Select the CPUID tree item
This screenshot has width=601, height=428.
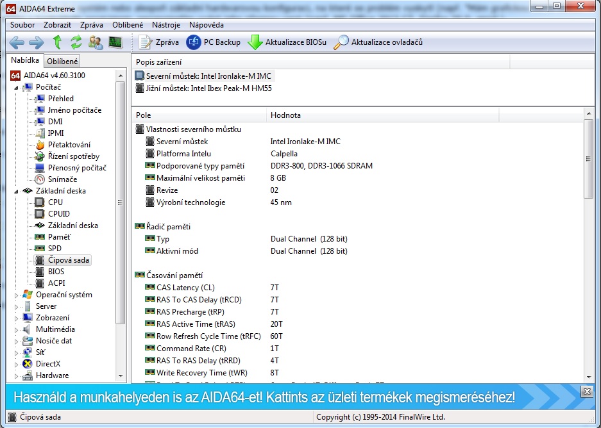click(x=58, y=214)
